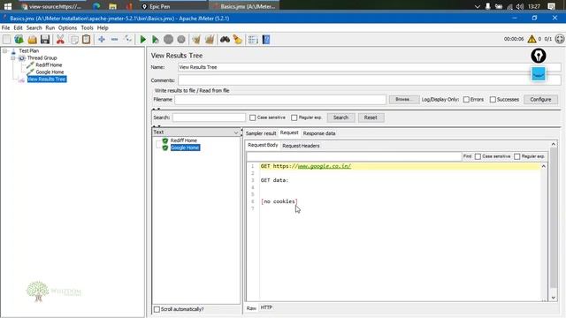Toggle Case sensitive in Find row
Image resolution: width=566 pixels, height=318 pixels.
pos(478,156)
